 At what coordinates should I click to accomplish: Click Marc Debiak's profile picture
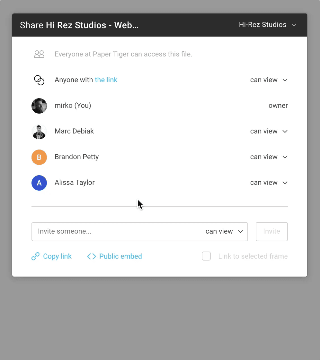39,131
